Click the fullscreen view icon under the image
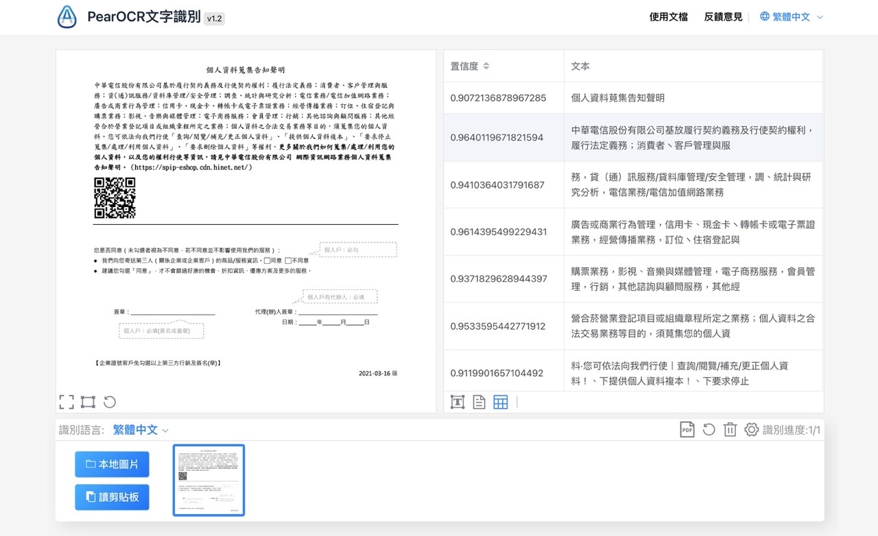The width and height of the screenshot is (878, 536). tap(67, 402)
